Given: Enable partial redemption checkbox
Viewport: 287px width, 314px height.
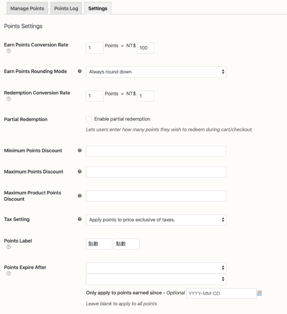Looking at the screenshot, I should point(89,119).
